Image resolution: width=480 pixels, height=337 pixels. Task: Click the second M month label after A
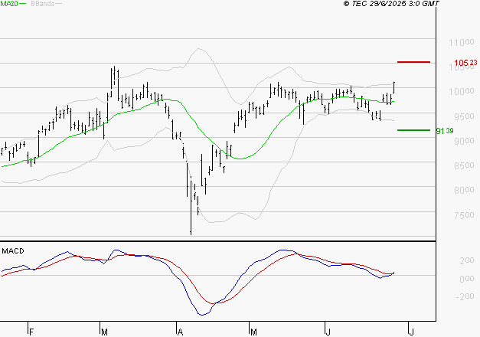coord(253,332)
